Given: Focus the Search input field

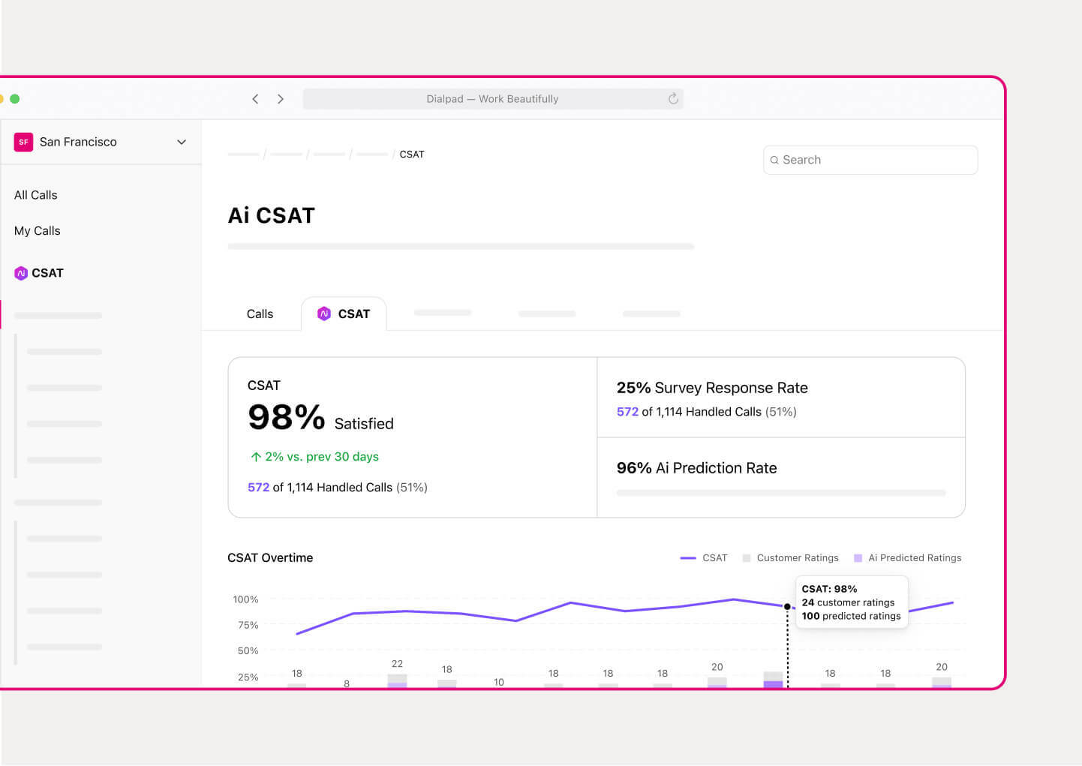Looking at the screenshot, I should pyautogui.click(x=870, y=160).
